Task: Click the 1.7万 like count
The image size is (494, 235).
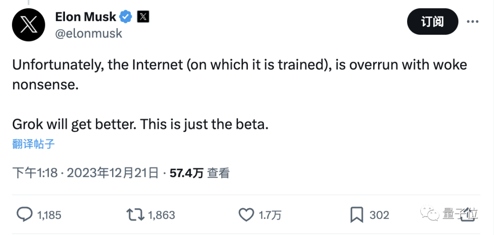Action: 270,215
